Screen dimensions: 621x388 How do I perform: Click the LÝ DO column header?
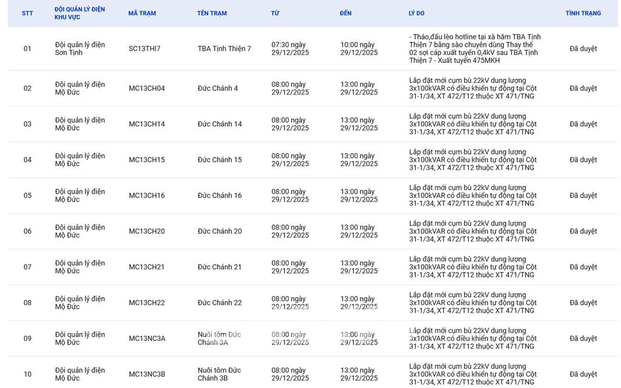(416, 13)
